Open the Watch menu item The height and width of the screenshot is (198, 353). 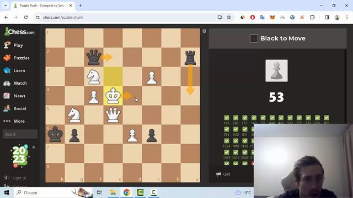coord(15,83)
